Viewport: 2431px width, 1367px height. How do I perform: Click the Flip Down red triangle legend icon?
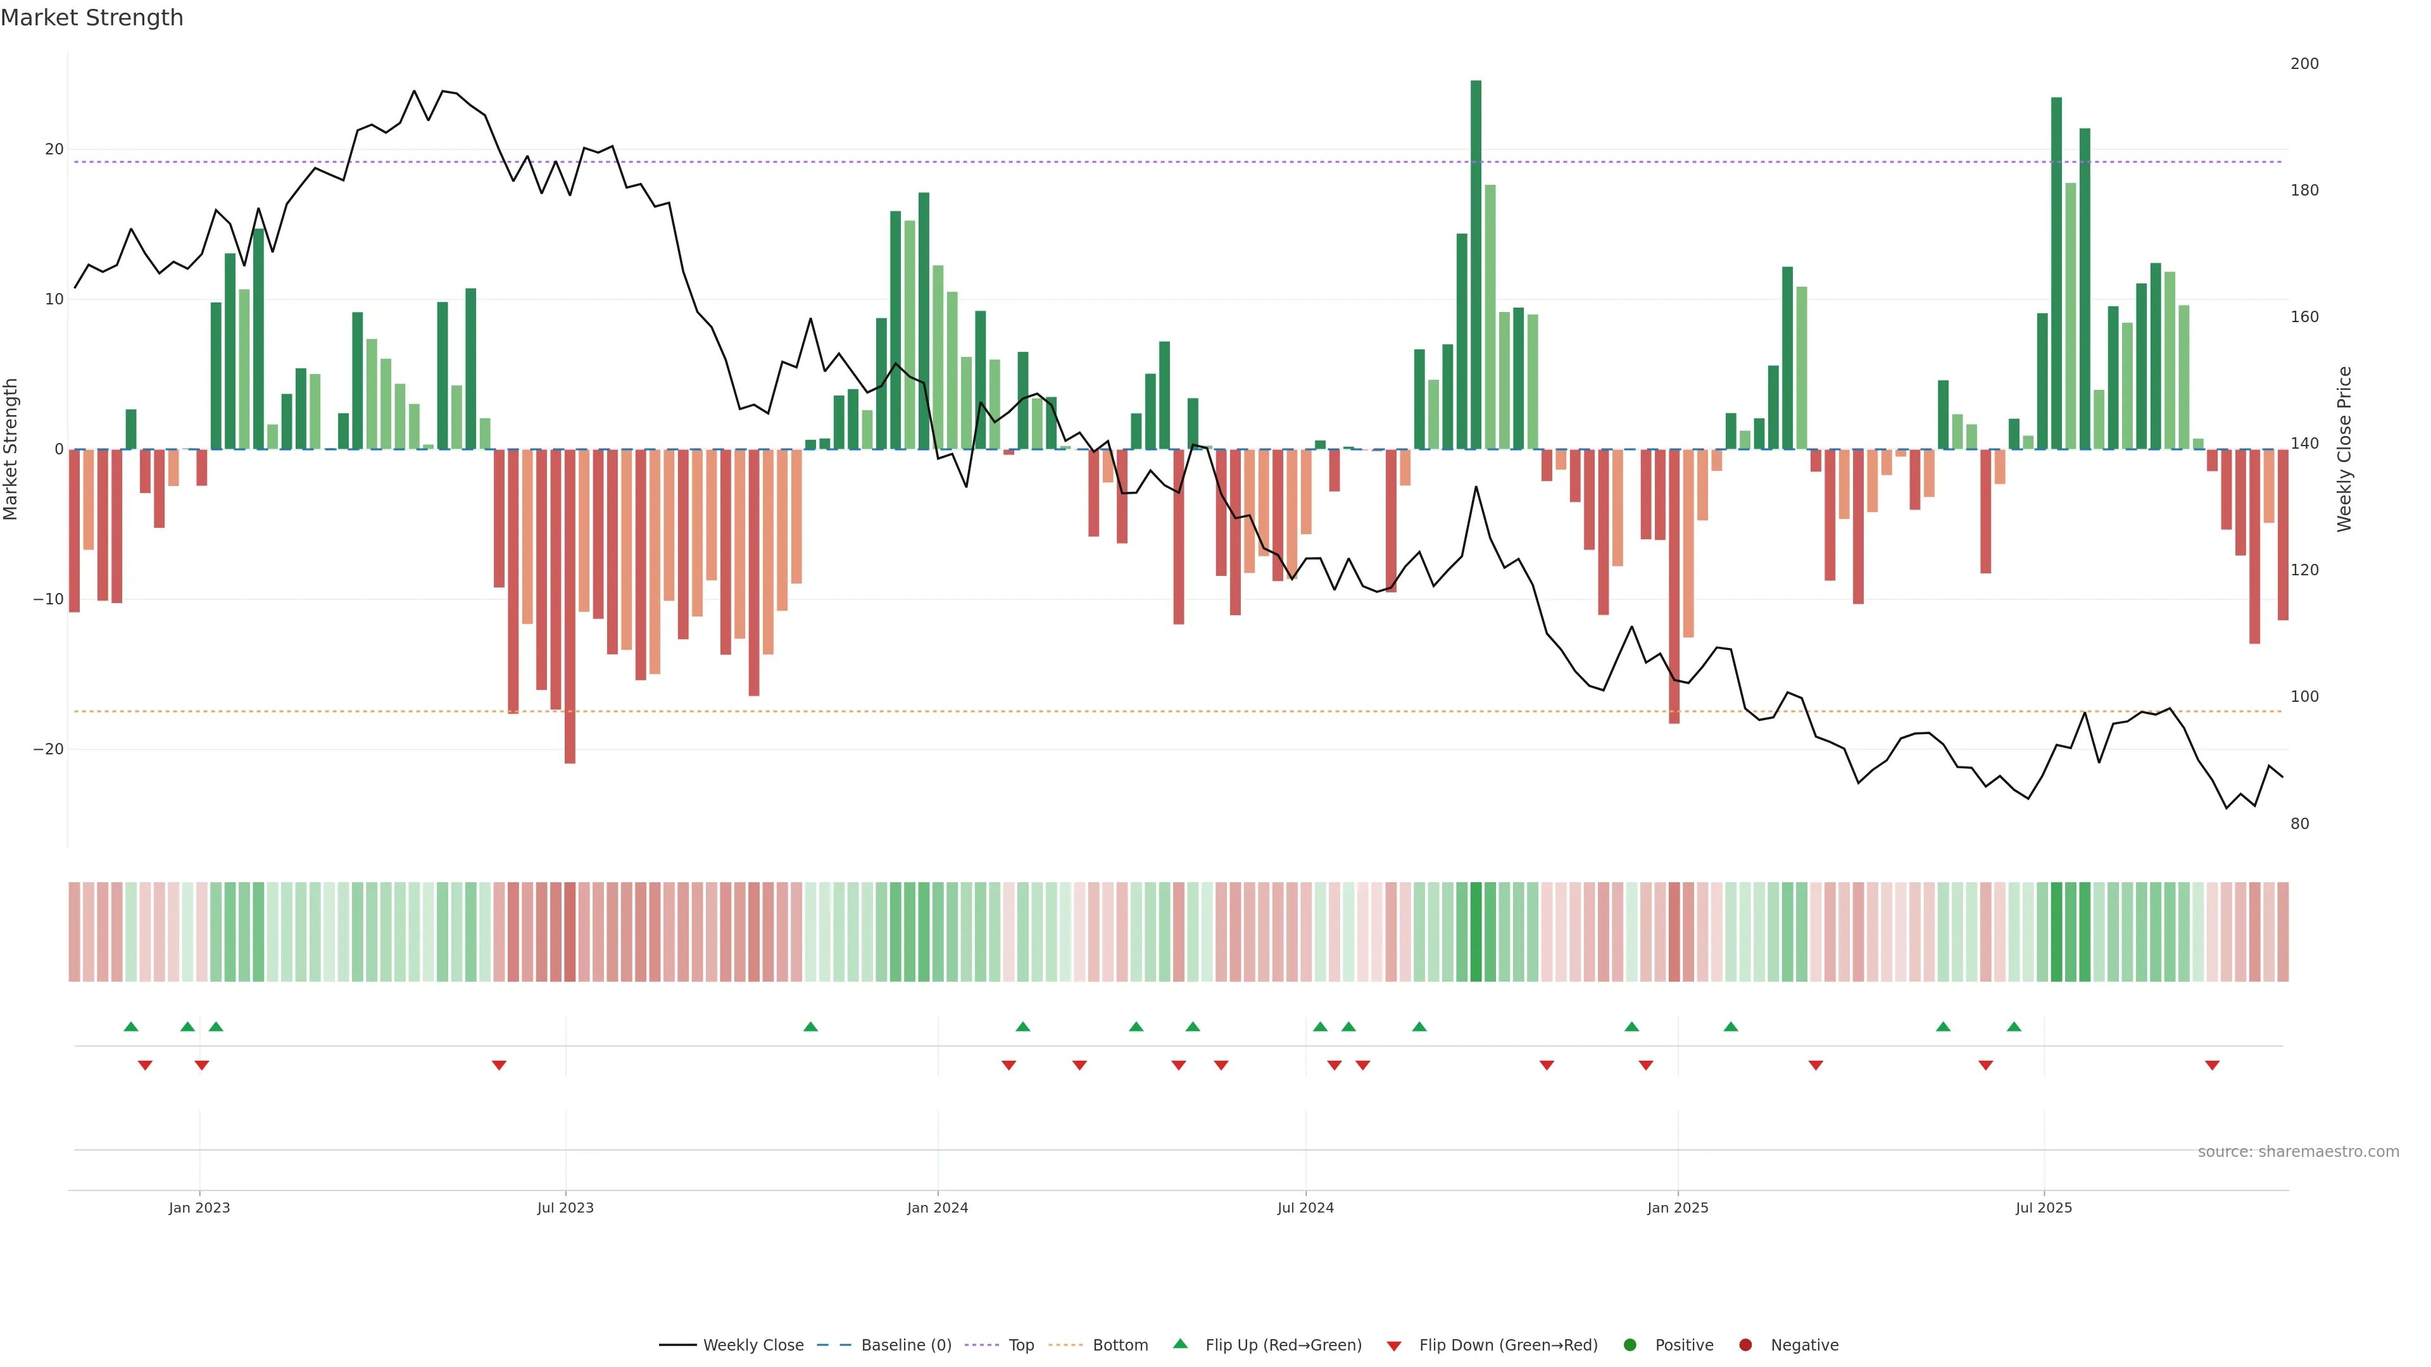click(x=1394, y=1346)
